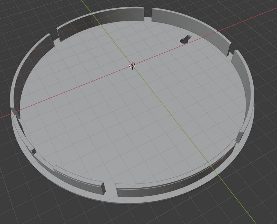Select the keyhole-shaped cutout in the disc
Screen dimensions: 277x224
[x=185, y=39]
